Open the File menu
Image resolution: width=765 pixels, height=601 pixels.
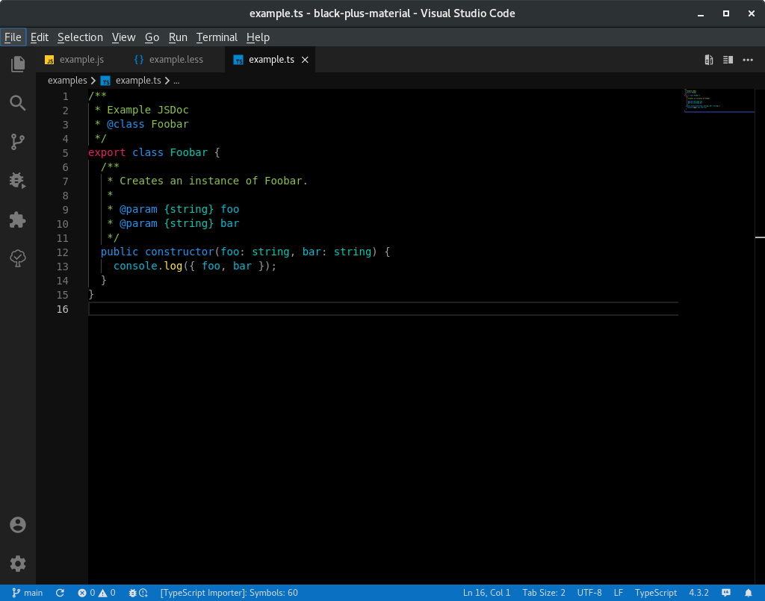click(13, 37)
